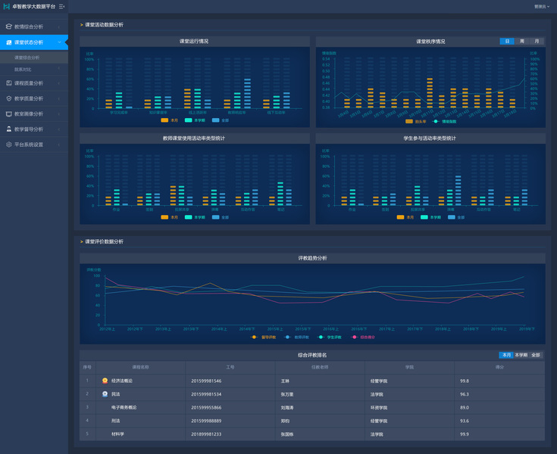
Task: Click the 电子商务概论 course name
Action: click(x=124, y=408)
